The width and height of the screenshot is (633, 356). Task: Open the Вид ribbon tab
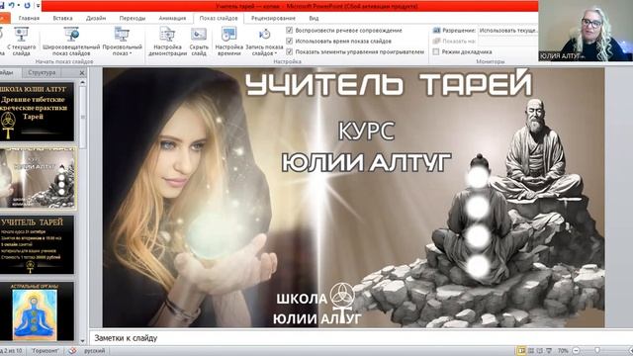[x=314, y=18]
